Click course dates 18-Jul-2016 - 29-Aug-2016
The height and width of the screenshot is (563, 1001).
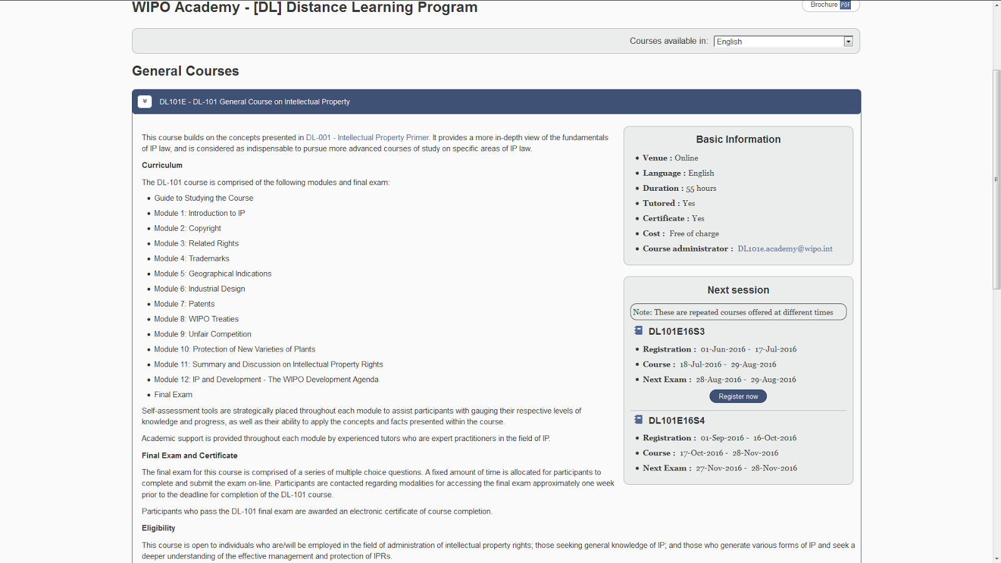728,364
